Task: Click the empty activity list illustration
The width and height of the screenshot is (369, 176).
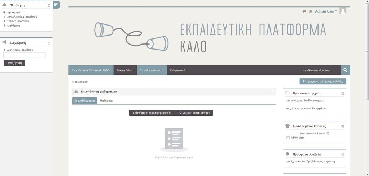Action: 174,140
